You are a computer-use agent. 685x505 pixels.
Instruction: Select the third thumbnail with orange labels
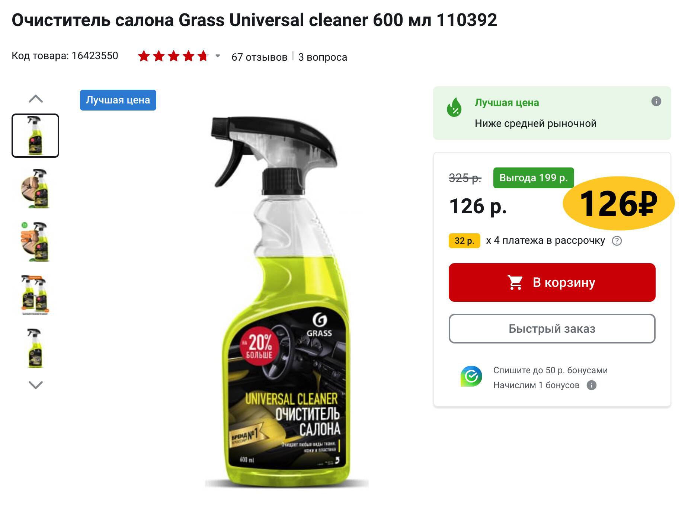(x=35, y=242)
